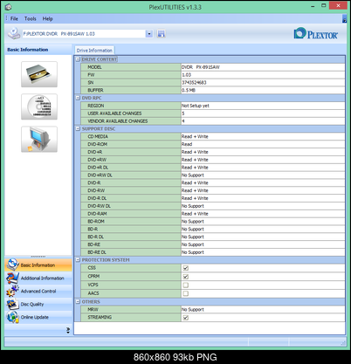Screen dimensions: 351x364
Task: Toggle the CPRM checkbox
Action: pos(186,277)
